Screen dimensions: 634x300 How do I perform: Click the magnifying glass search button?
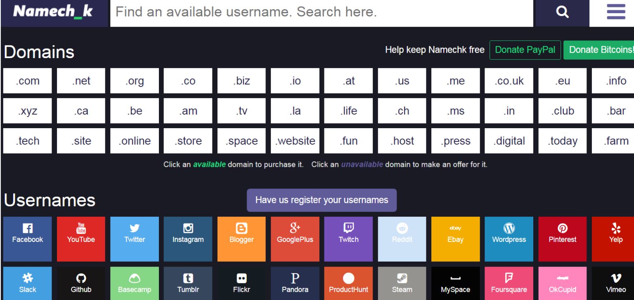pos(562,12)
